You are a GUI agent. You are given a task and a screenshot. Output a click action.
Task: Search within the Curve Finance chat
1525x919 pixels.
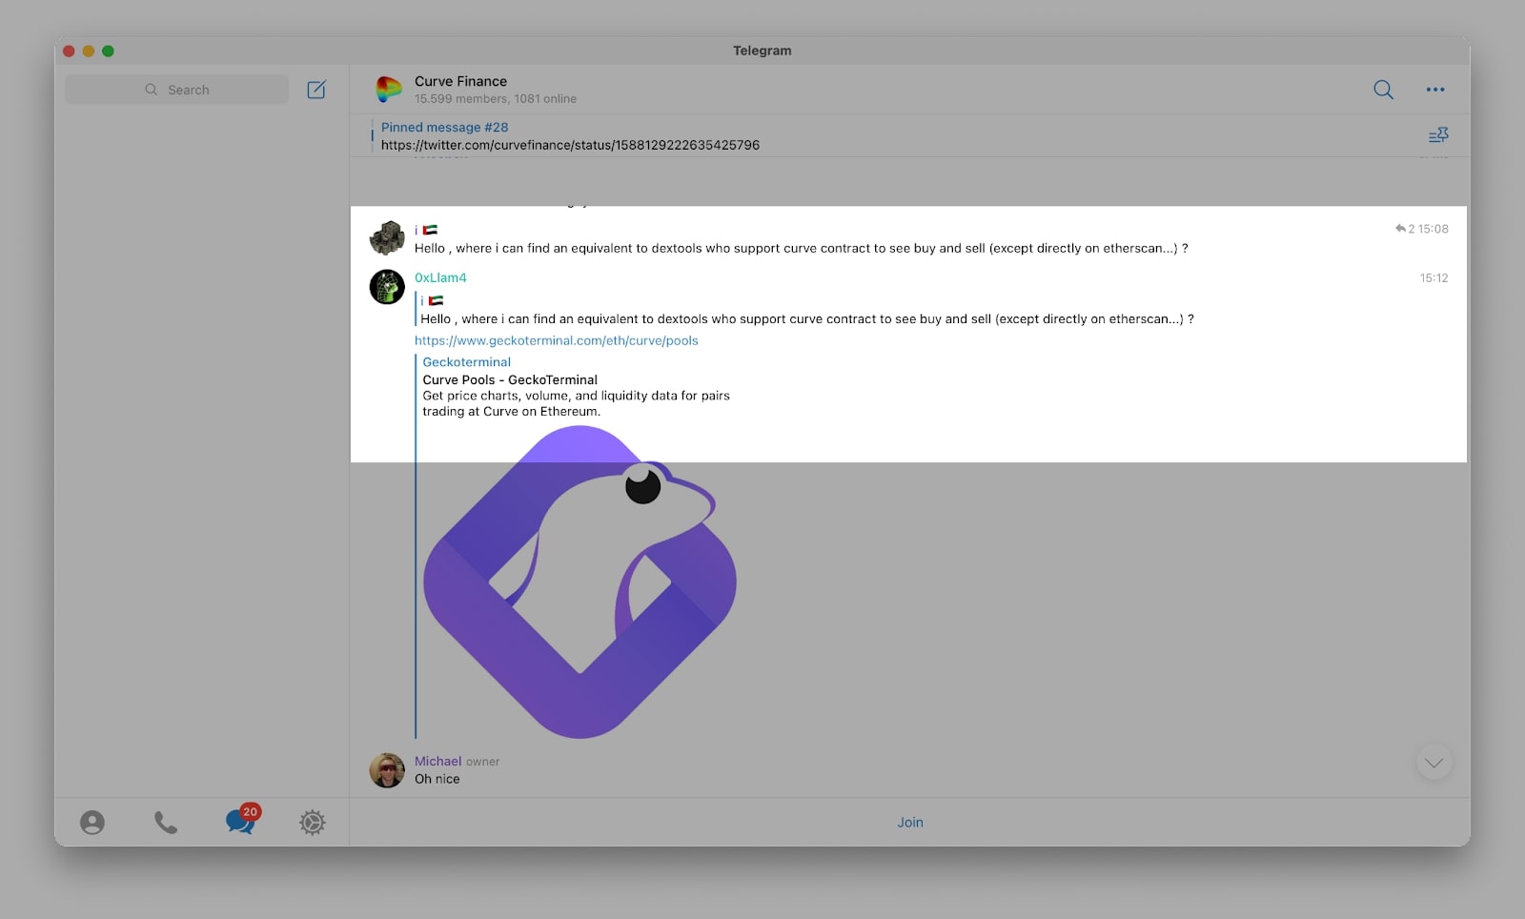[1383, 90]
